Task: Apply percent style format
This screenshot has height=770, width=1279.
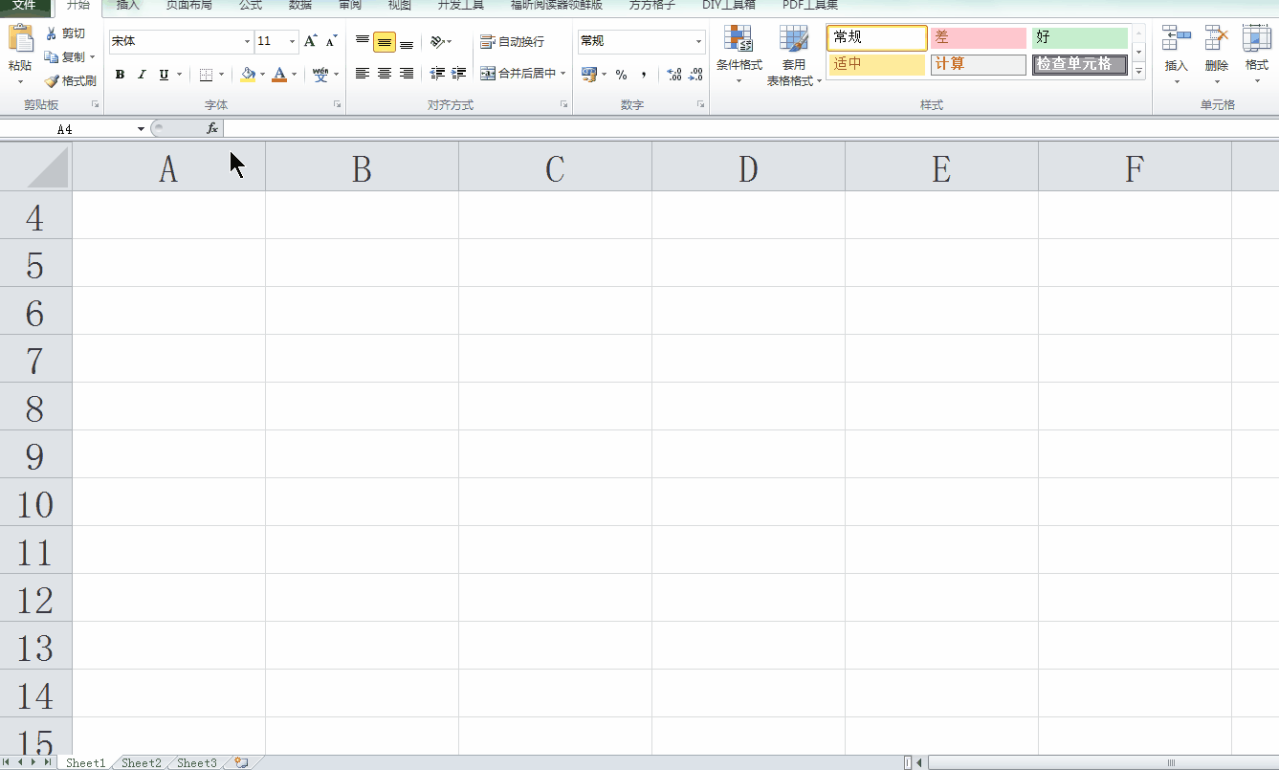Action: (622, 74)
